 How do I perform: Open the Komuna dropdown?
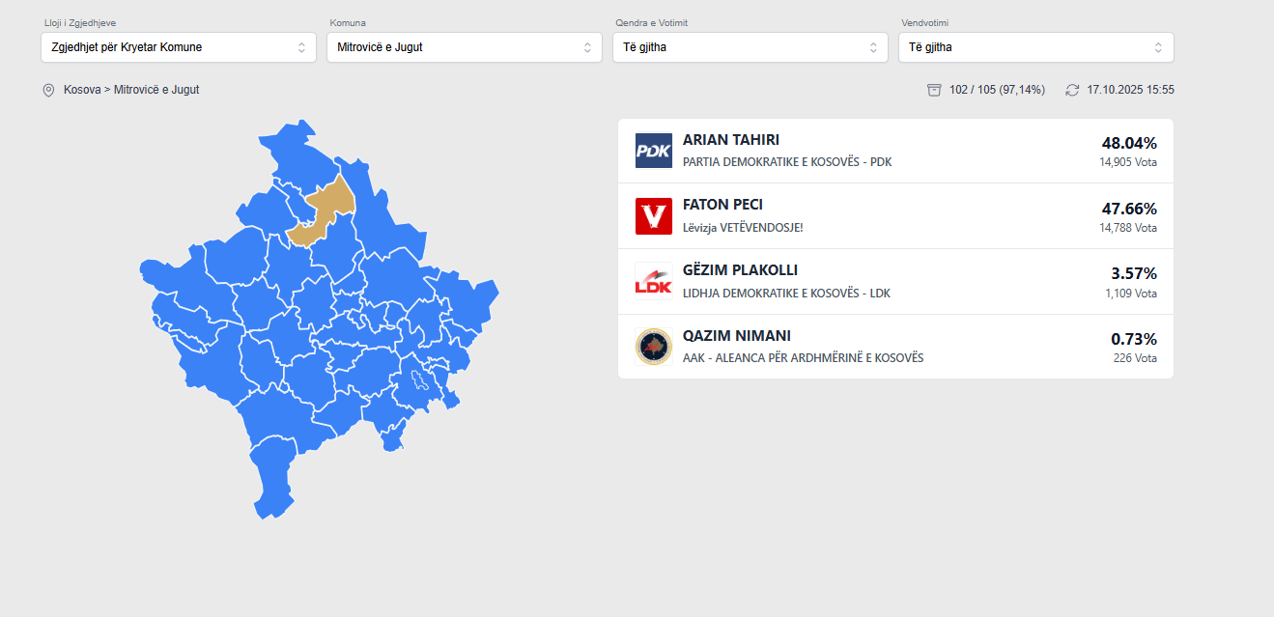(465, 47)
